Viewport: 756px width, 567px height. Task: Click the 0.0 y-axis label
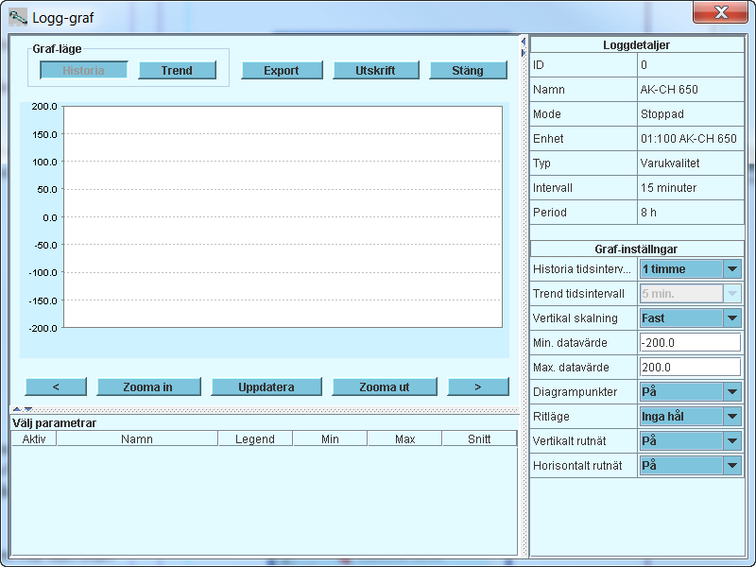(x=50, y=217)
